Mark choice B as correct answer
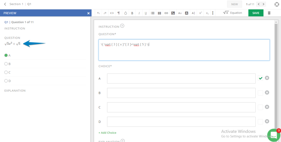281x142 pixels. click(x=260, y=93)
